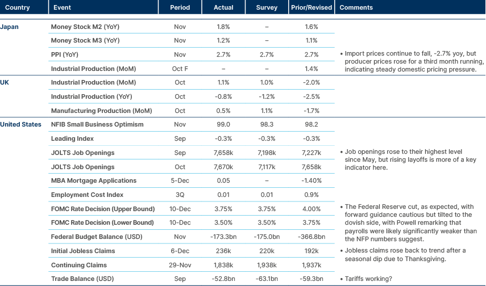Select the United States country label
Image resolution: width=486 pixels, height=286 pixels.
point(20,124)
